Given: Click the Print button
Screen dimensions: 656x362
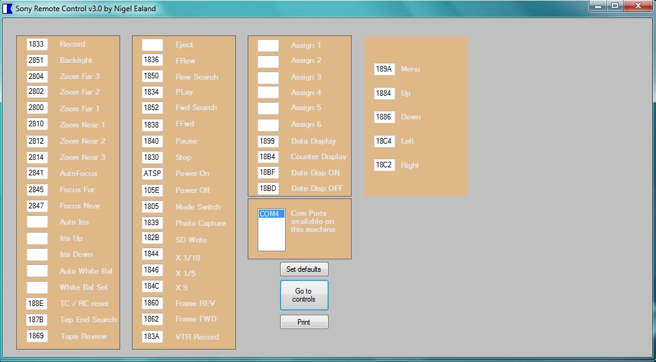Looking at the screenshot, I should [x=304, y=322].
